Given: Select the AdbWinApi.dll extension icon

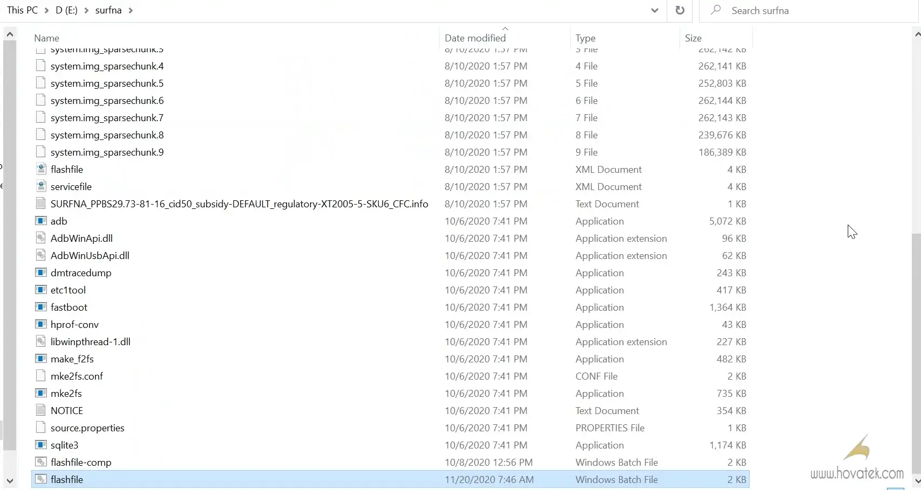Looking at the screenshot, I should tap(41, 238).
